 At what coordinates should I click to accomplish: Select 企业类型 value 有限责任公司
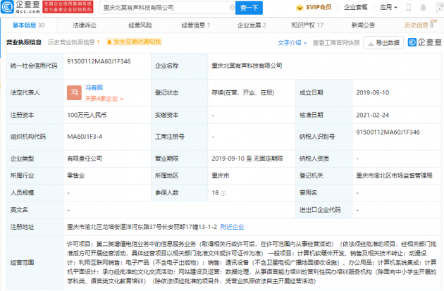pyautogui.click(x=85, y=159)
